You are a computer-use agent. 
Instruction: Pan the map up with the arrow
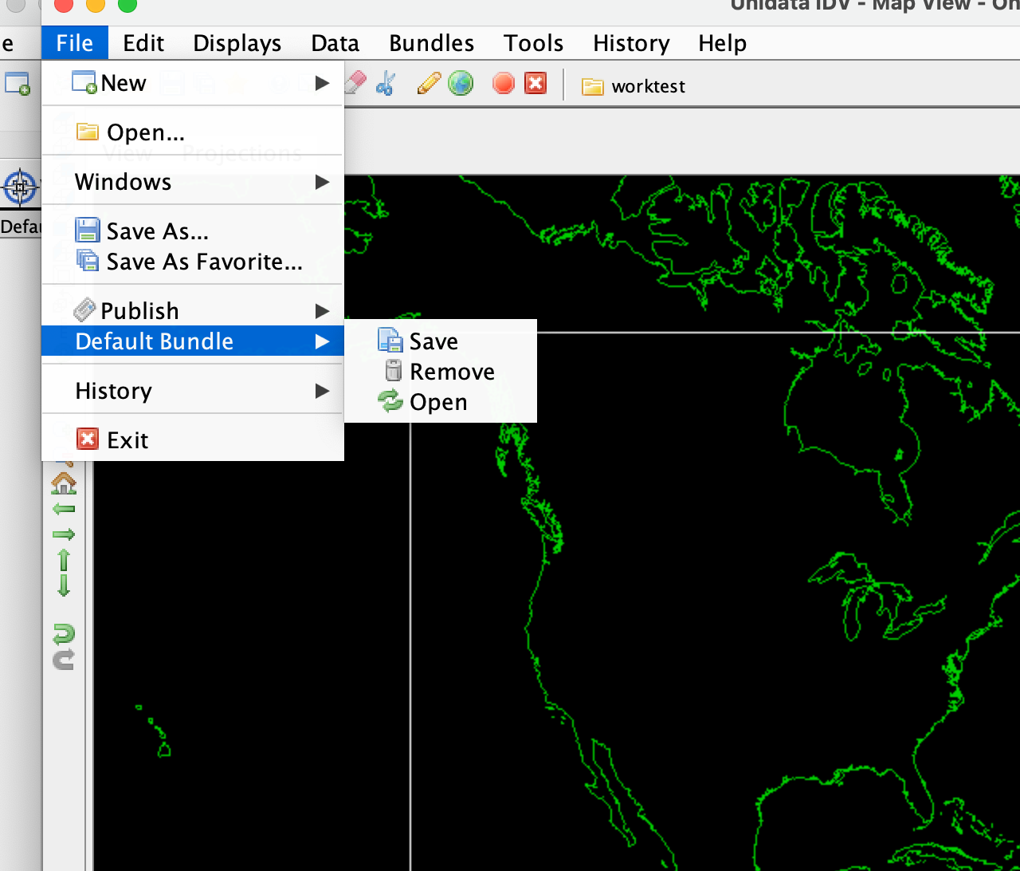click(x=64, y=560)
